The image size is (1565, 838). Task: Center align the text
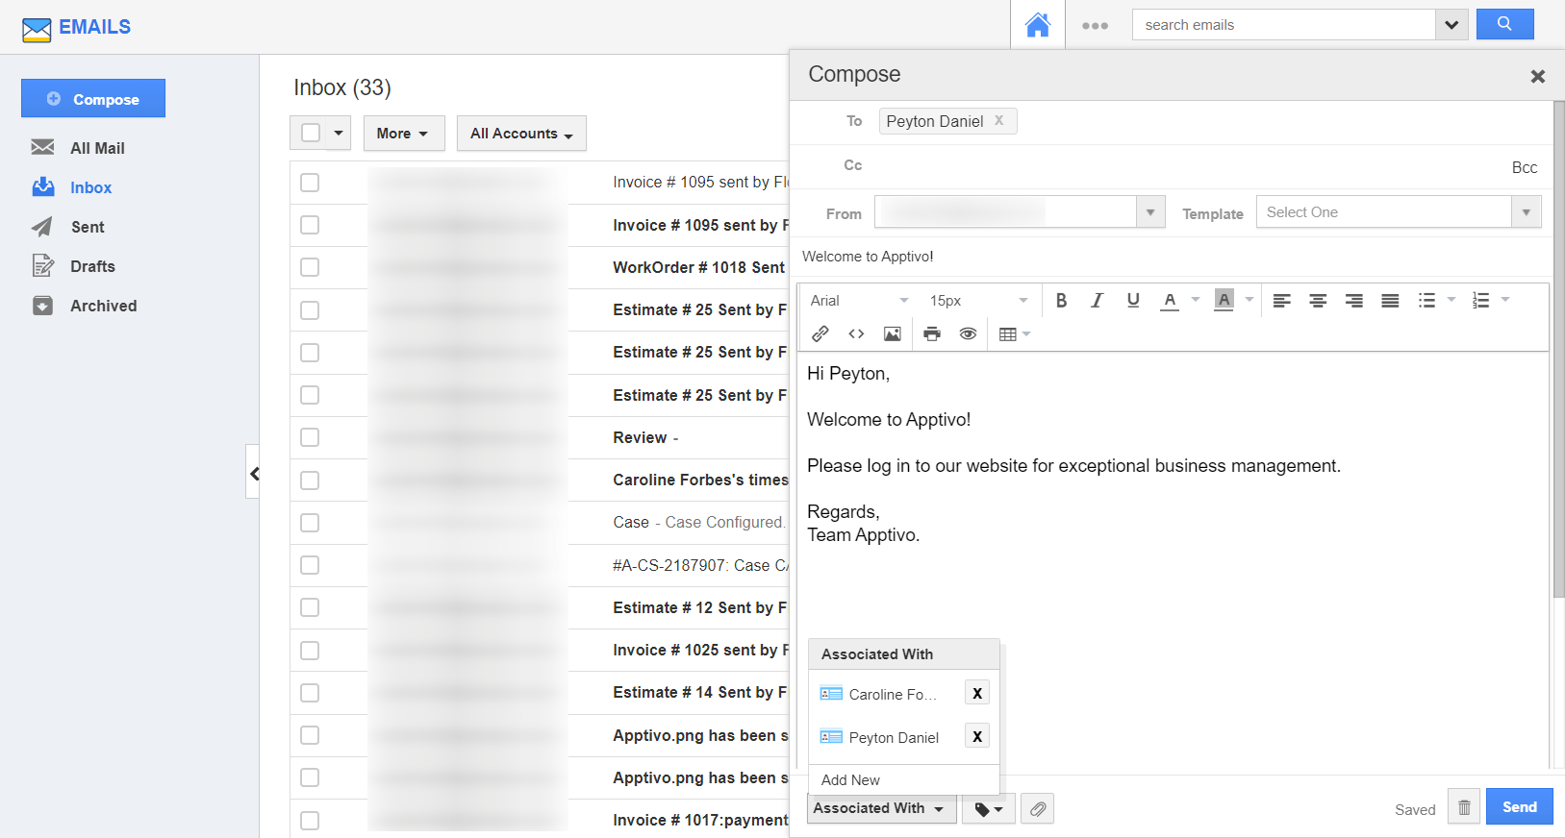point(1318,301)
